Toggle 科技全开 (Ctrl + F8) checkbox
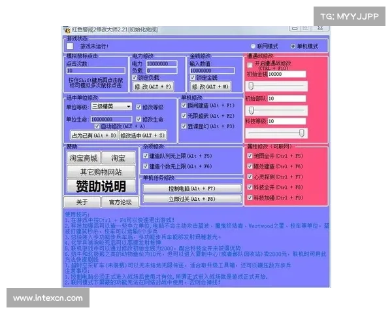The height and width of the screenshot is (314, 392). (250, 187)
